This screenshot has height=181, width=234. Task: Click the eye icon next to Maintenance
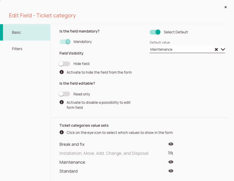pos(171,162)
